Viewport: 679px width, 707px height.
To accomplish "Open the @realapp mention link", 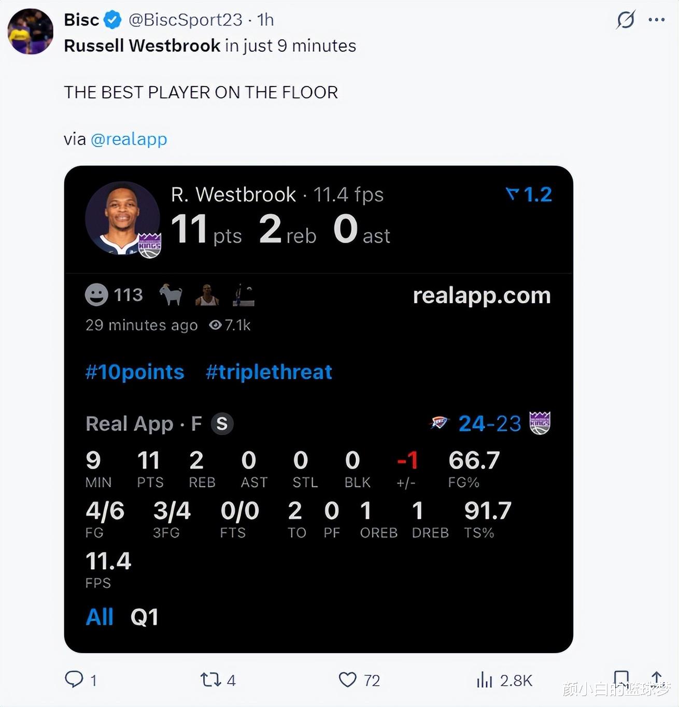I will tap(129, 139).
